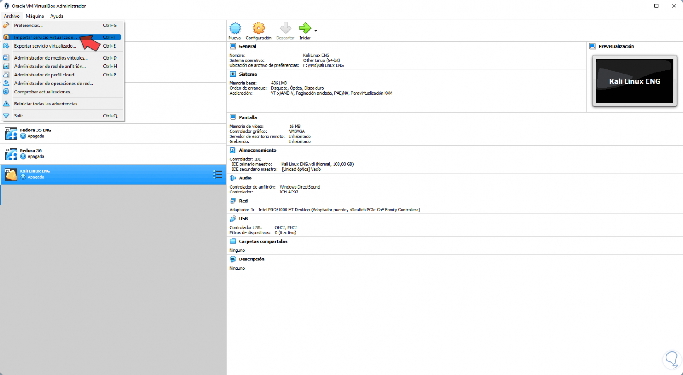
Task: Select Exportar servicio virtualizado...
Action: [x=62, y=46]
